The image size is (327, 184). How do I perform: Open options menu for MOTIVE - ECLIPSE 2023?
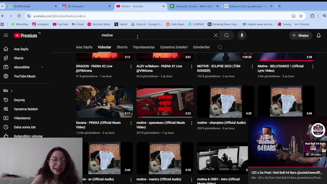pos(252,66)
